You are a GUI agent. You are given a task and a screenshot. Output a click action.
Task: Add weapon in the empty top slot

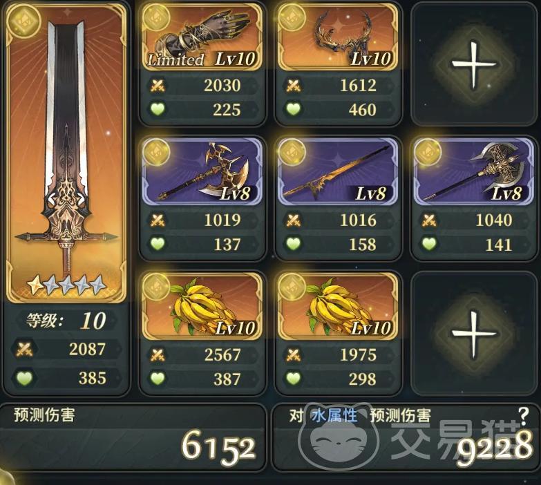(474, 64)
